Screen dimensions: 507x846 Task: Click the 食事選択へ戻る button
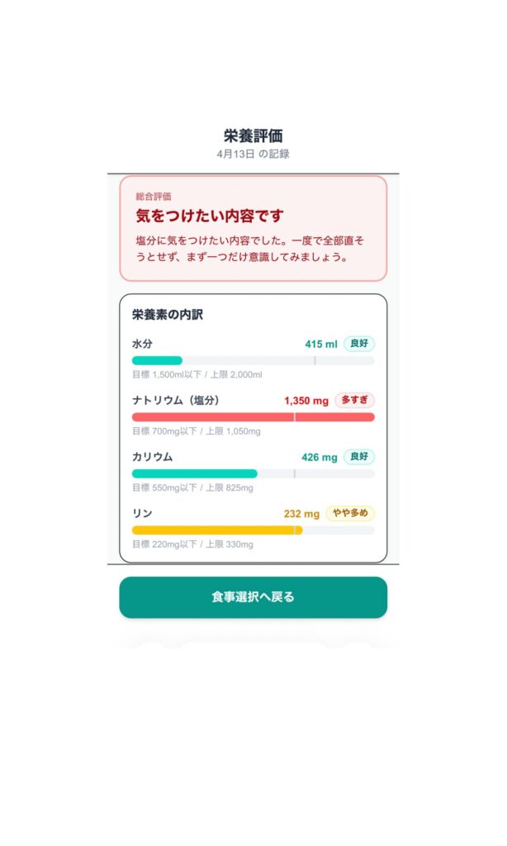pos(253,597)
